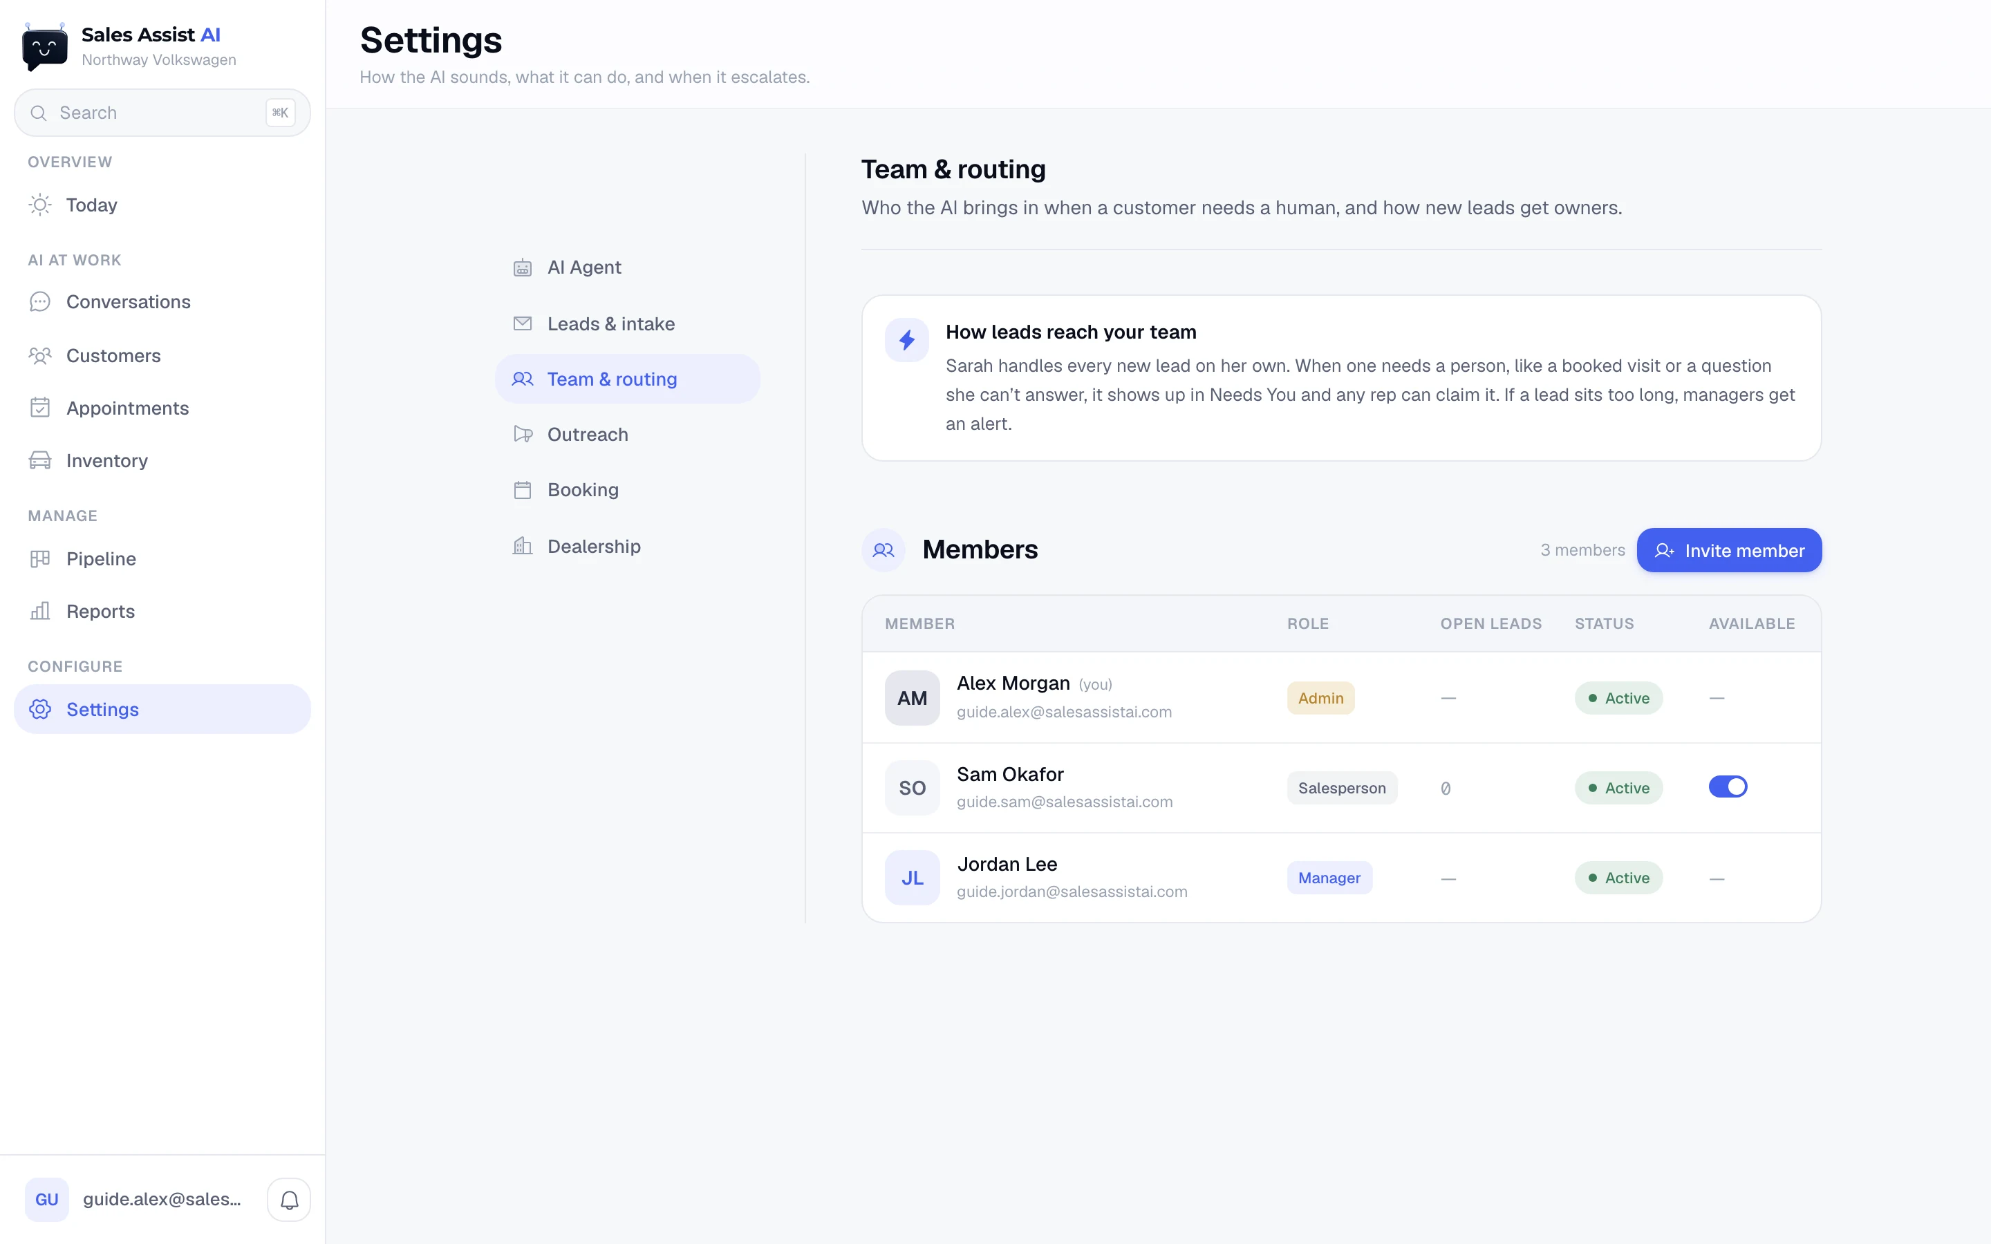Click the Manager role badge
Screen dimensions: 1991x1244
click(x=1329, y=878)
